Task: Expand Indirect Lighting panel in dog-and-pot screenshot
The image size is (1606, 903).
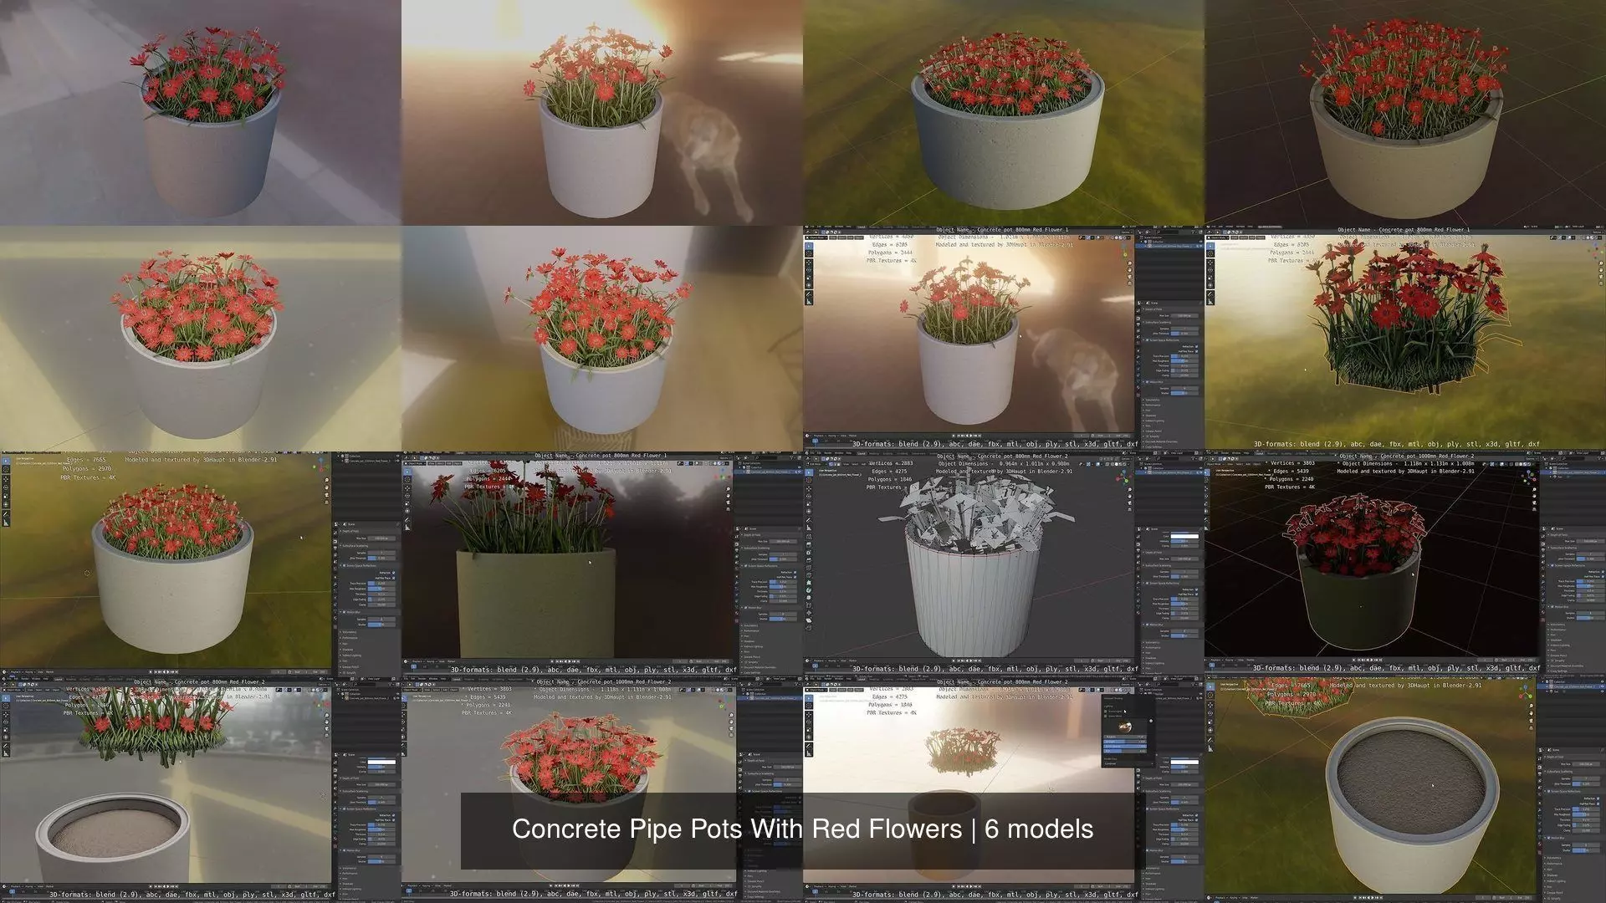Action: (x=1154, y=421)
